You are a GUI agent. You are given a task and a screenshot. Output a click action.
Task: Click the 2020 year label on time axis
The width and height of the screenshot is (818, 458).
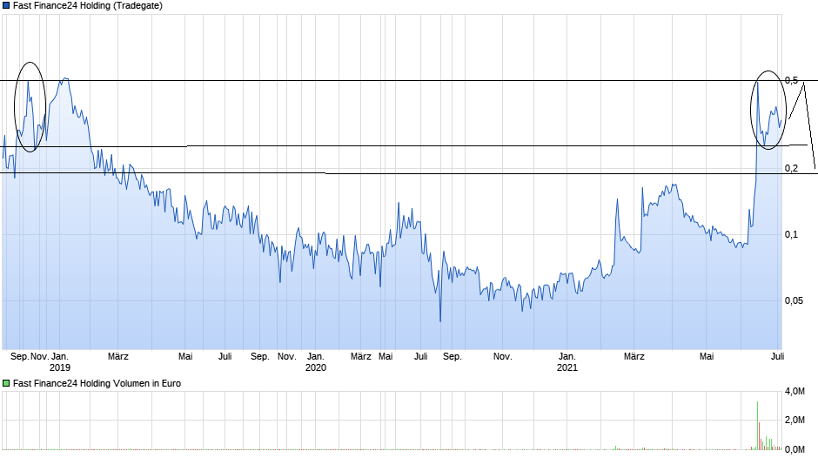click(316, 367)
